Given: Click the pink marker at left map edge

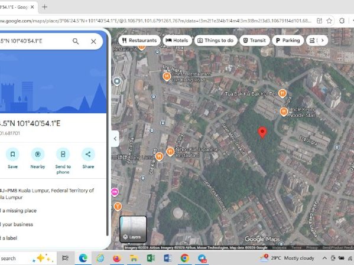Looking at the screenshot, I should click(115, 192).
